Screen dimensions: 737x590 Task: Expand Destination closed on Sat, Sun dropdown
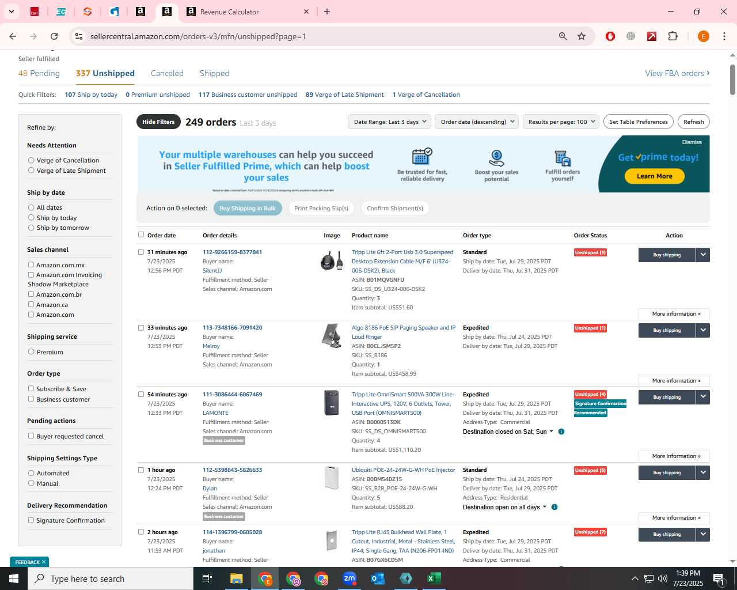tap(508, 432)
